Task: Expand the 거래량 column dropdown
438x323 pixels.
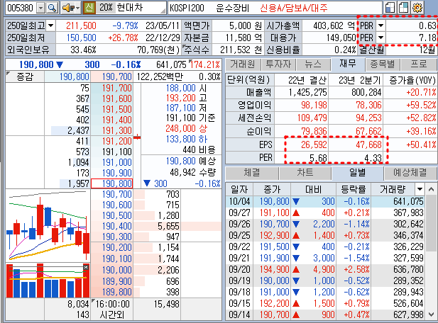Action: click(420, 190)
